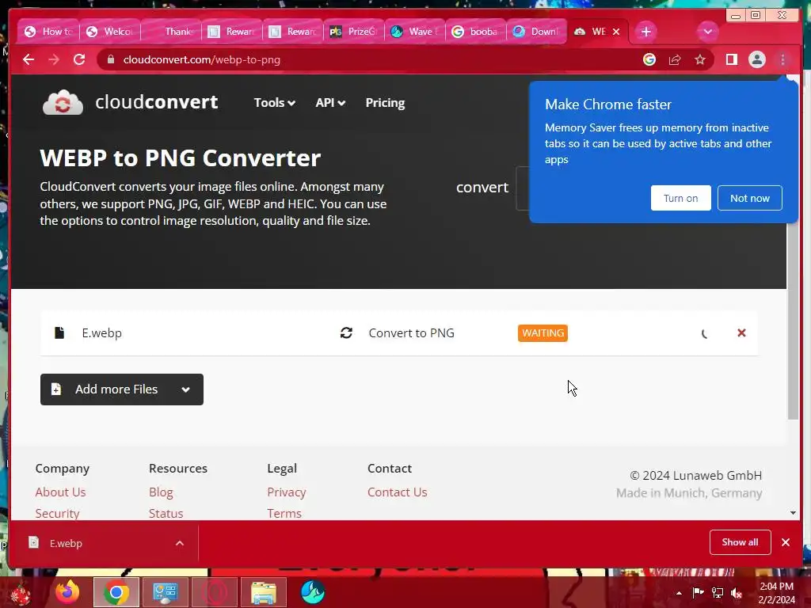The image size is (811, 608).
Task: Open About Us footer link
Action: pos(60,492)
